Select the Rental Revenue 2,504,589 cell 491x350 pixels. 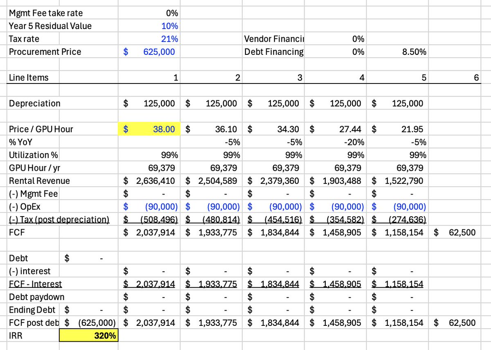pos(212,181)
